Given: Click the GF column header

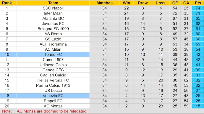Looking at the screenshot, I should [175, 3].
